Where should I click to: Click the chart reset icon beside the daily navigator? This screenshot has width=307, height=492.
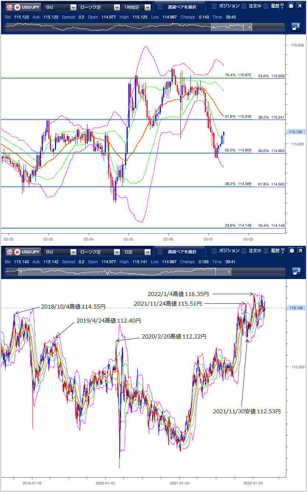click(296, 272)
